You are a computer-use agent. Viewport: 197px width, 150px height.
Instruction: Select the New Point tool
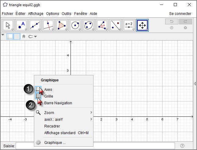pos(21,25)
